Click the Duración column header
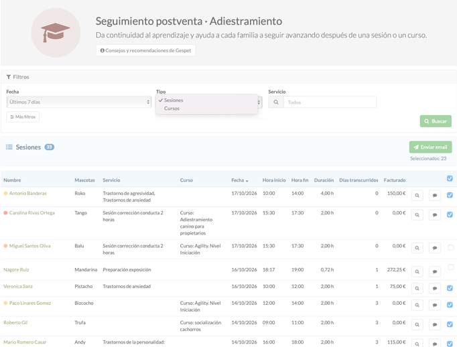This screenshot has width=457, height=347. point(324,180)
